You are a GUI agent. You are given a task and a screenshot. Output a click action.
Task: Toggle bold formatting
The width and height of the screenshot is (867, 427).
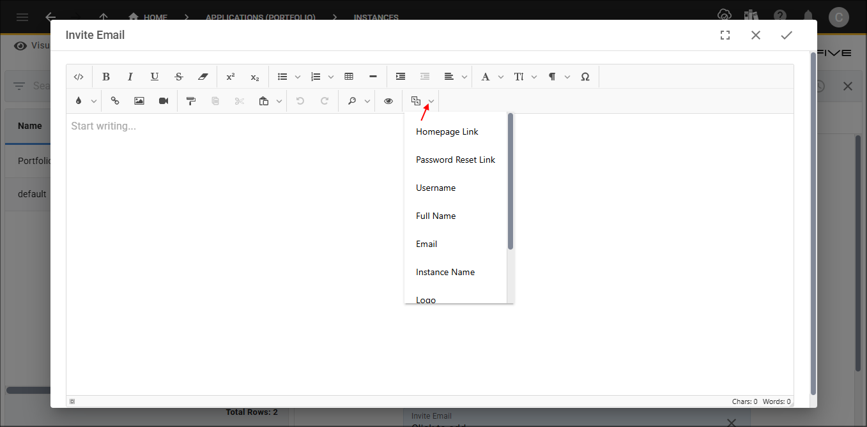(x=106, y=76)
